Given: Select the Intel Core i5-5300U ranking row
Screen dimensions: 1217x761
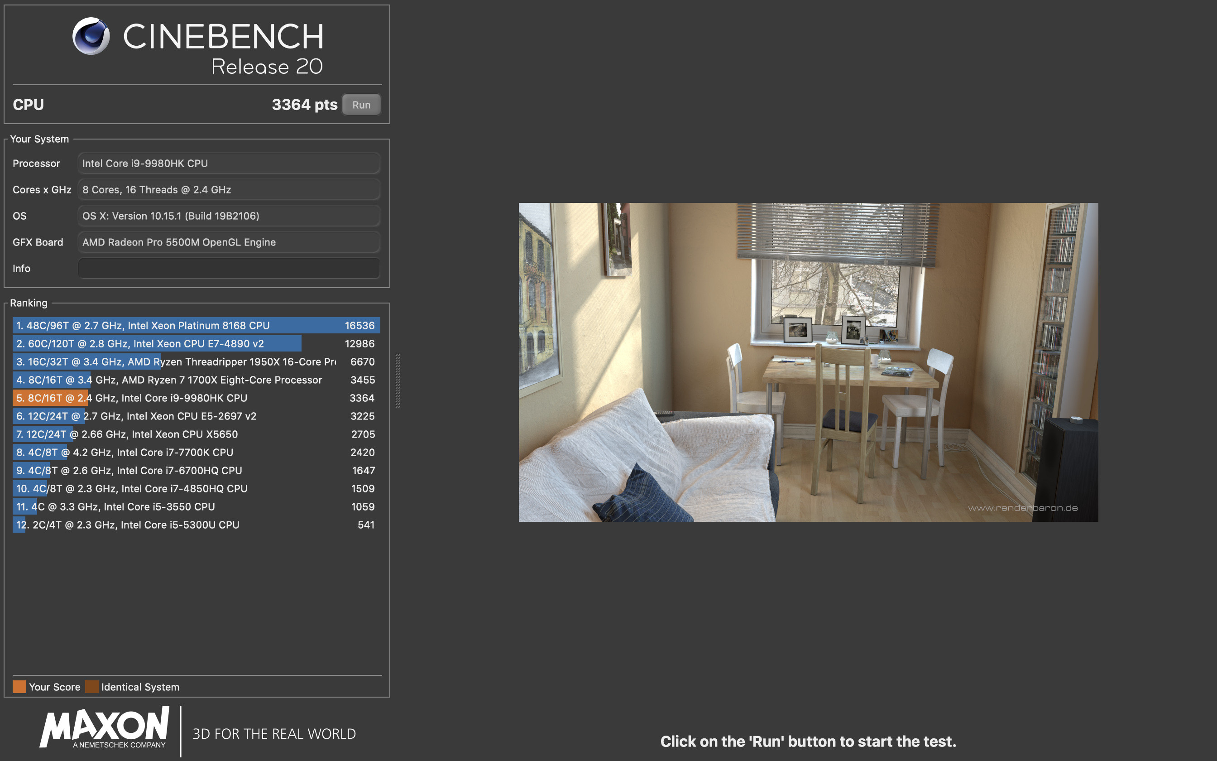Looking at the screenshot, I should click(x=196, y=525).
